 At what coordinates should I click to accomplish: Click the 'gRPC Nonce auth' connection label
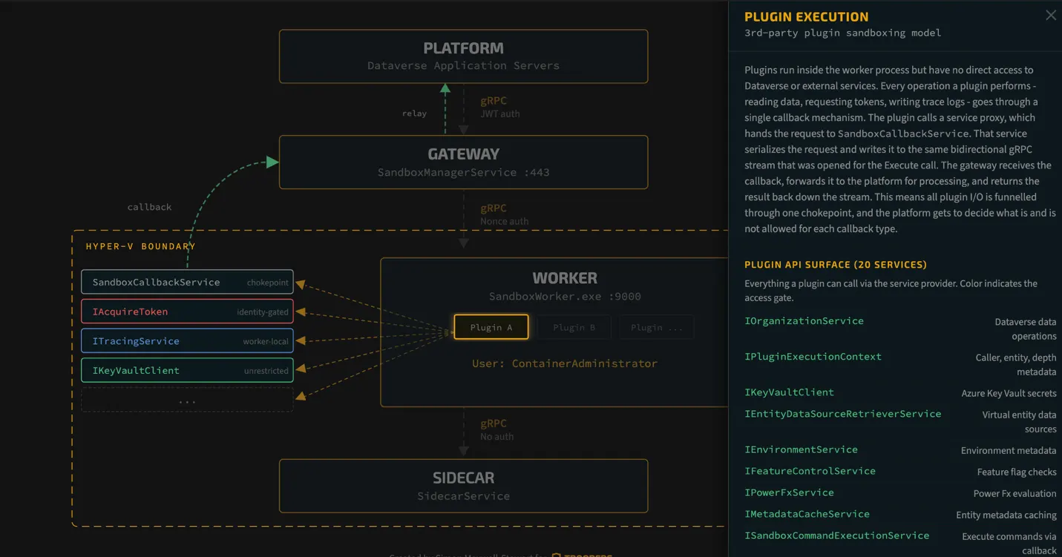point(503,214)
